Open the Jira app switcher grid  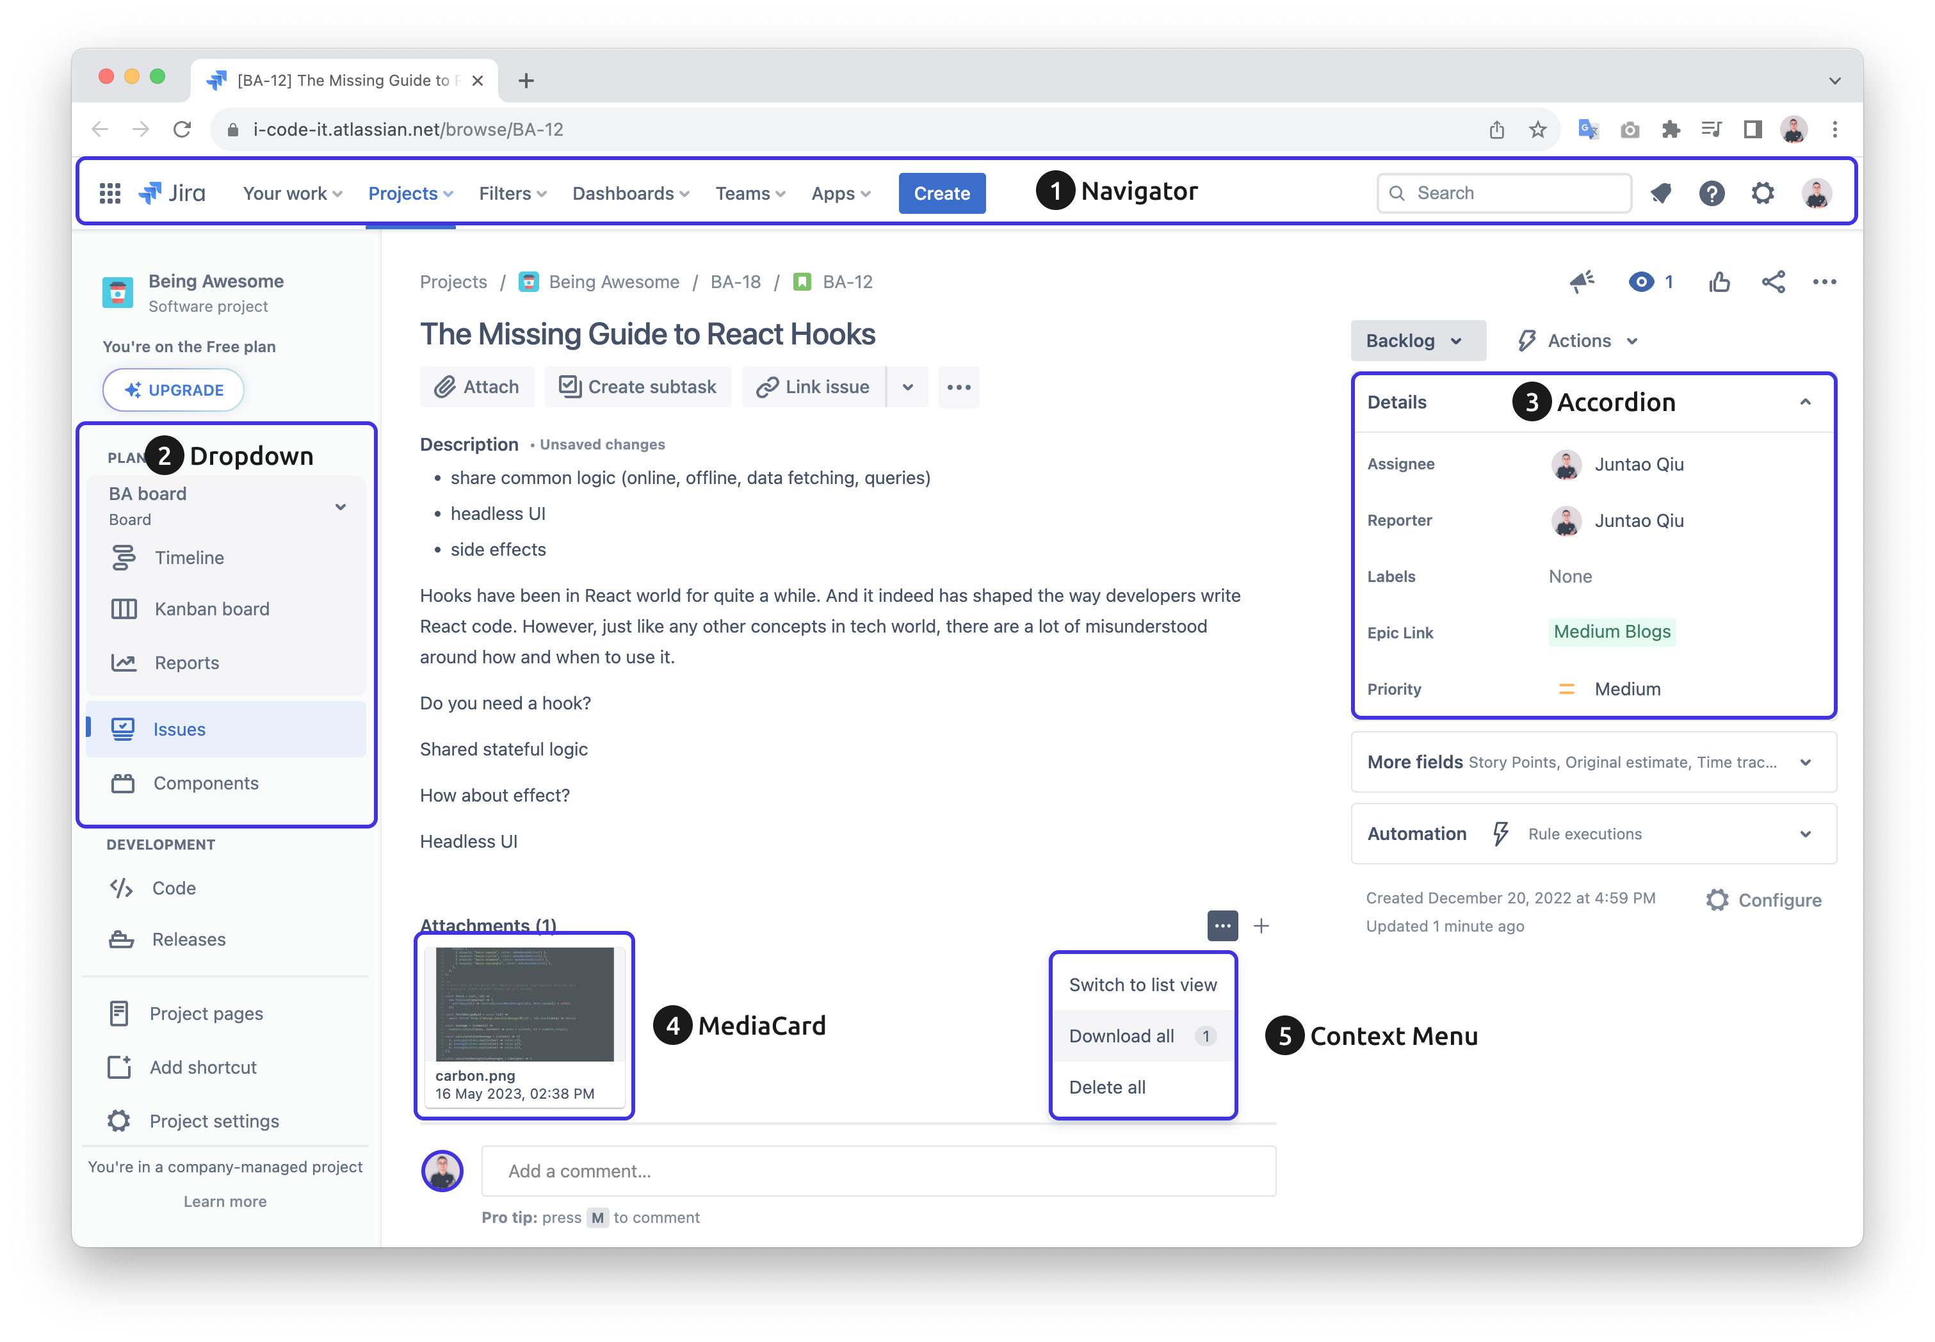[x=109, y=193]
